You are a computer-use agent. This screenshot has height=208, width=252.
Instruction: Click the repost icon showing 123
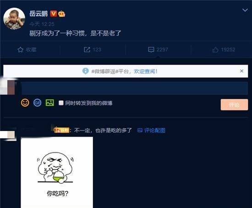(87, 49)
